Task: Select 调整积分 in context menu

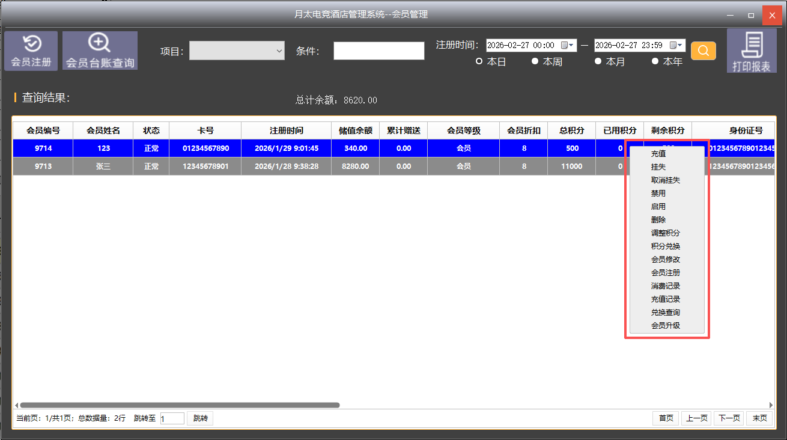Action: point(666,233)
